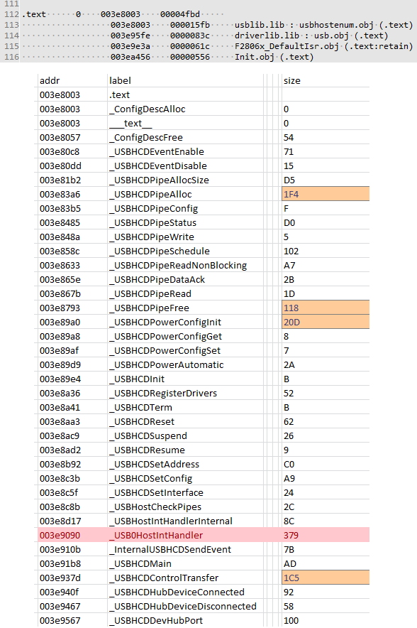This screenshot has height=628, width=417.
Task: Select the _USBHCDControlTransfer label
Action: point(165,578)
